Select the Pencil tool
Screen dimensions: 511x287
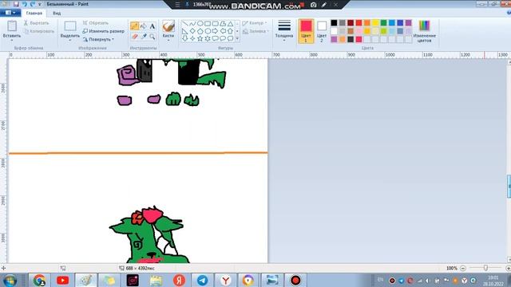click(134, 26)
